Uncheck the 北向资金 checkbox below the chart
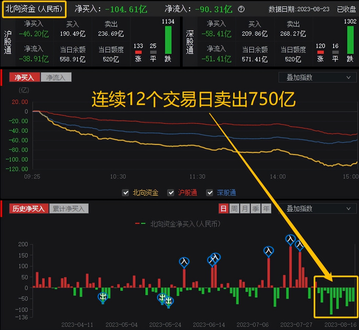The image size is (359, 330). tap(125, 193)
